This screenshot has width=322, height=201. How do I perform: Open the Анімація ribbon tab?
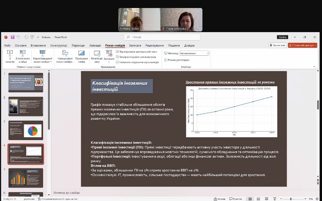pos(95,46)
